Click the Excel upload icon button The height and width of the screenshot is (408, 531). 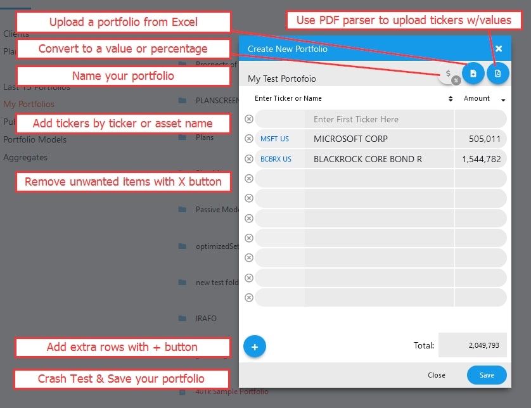click(x=473, y=73)
